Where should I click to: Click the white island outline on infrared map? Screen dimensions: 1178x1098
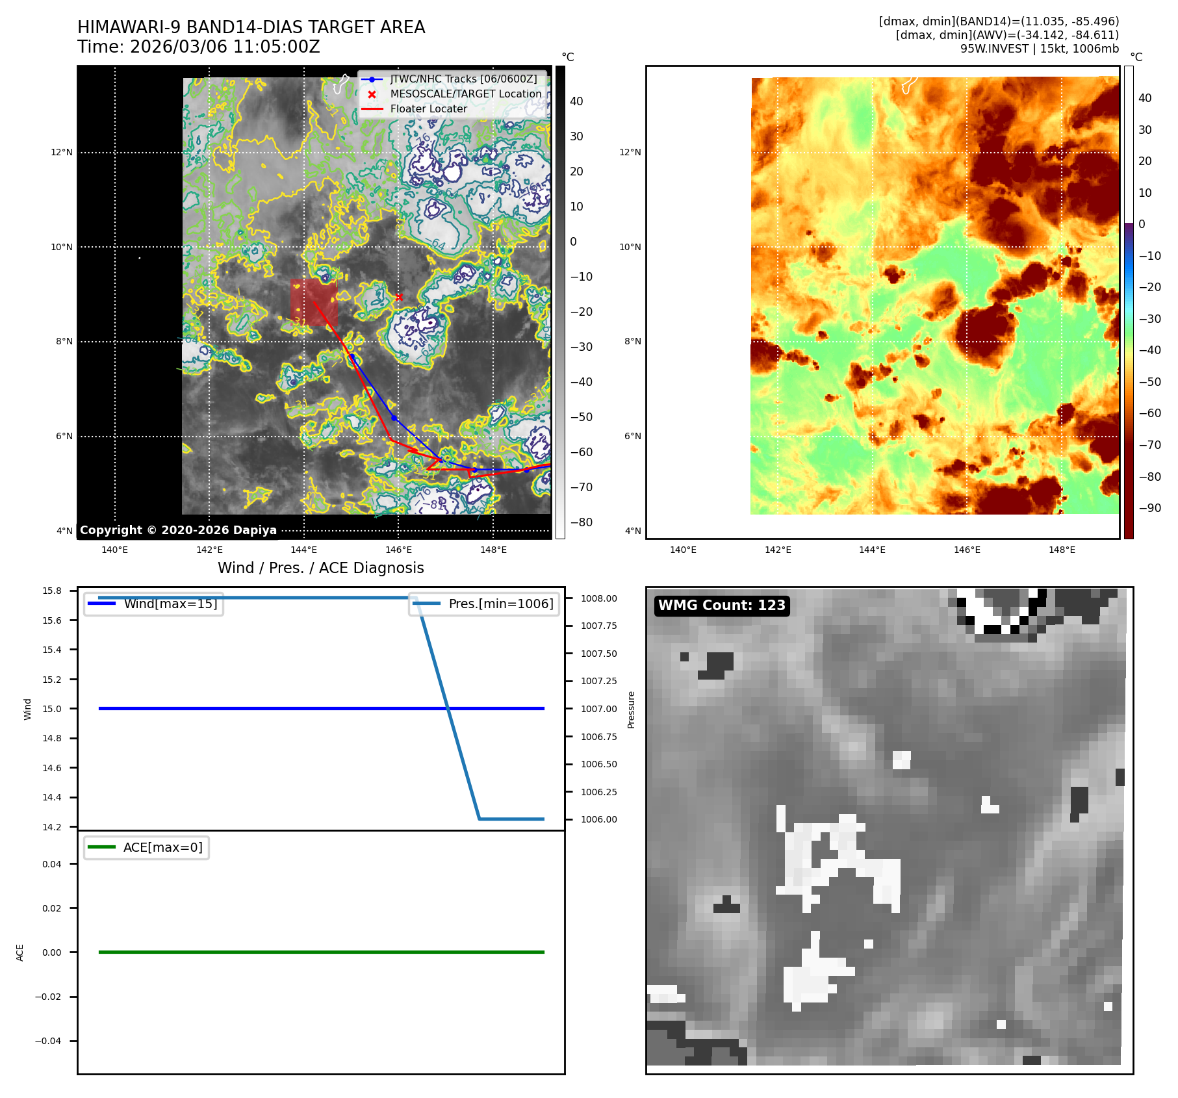[340, 84]
